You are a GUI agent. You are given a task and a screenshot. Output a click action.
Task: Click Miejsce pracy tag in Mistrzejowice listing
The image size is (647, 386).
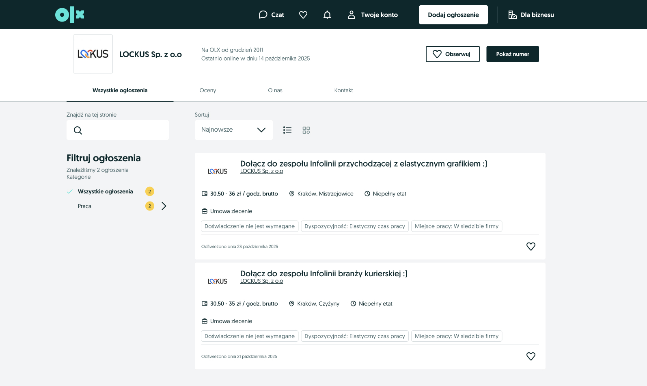coord(457,226)
